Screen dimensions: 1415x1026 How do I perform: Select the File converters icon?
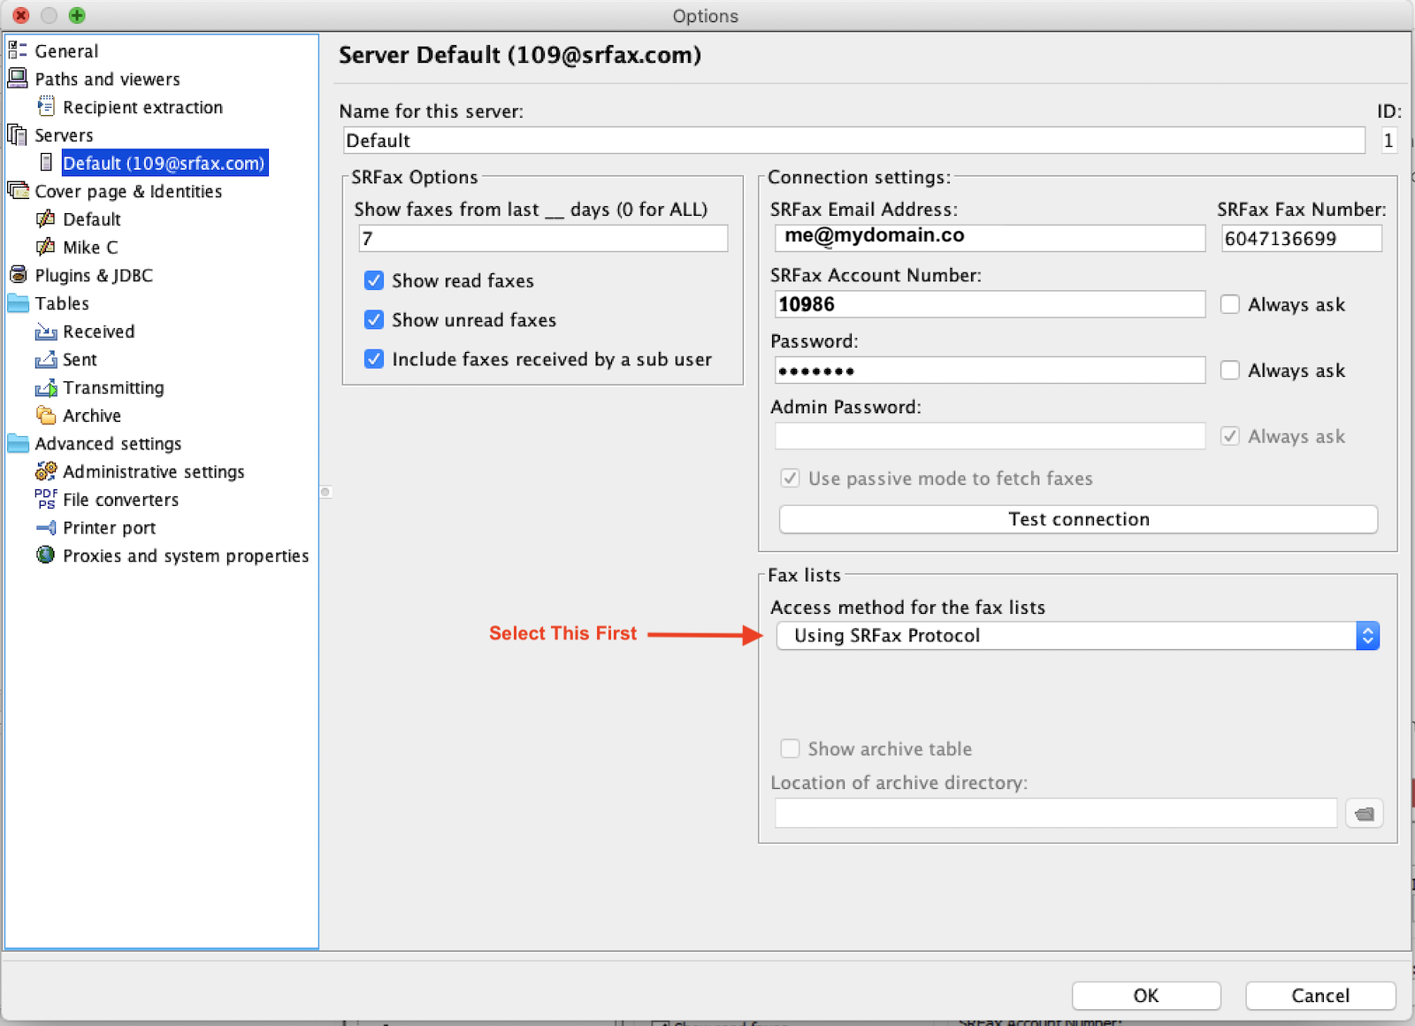pos(44,500)
